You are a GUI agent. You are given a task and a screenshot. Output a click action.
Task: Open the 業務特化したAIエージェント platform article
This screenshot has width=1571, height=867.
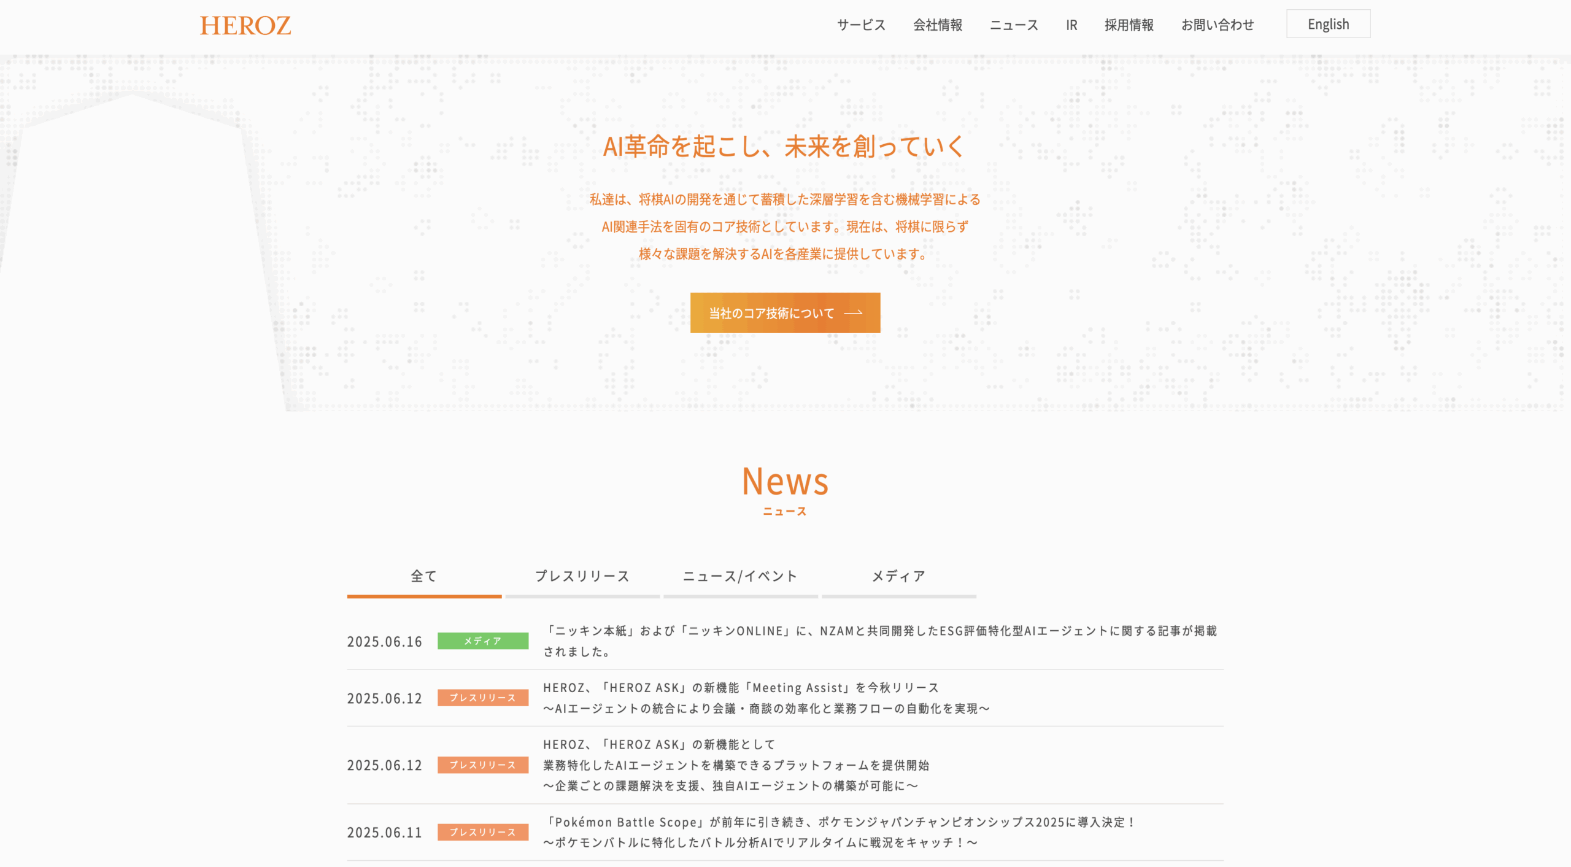736,765
